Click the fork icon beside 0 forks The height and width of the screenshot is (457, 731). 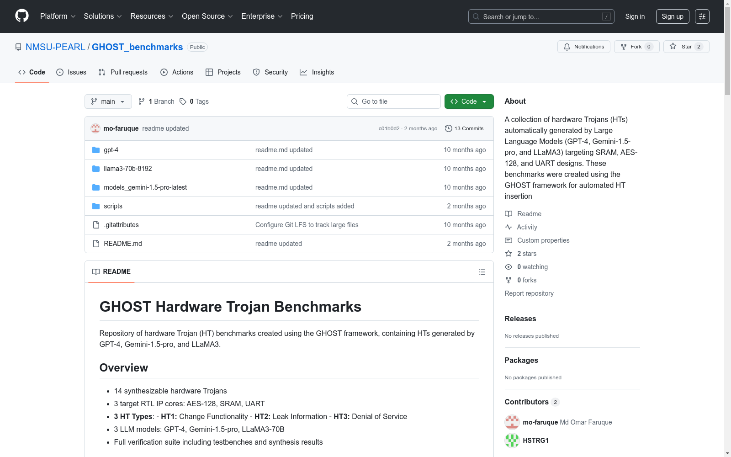pyautogui.click(x=509, y=280)
